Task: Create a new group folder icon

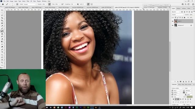Action: (x=186, y=82)
